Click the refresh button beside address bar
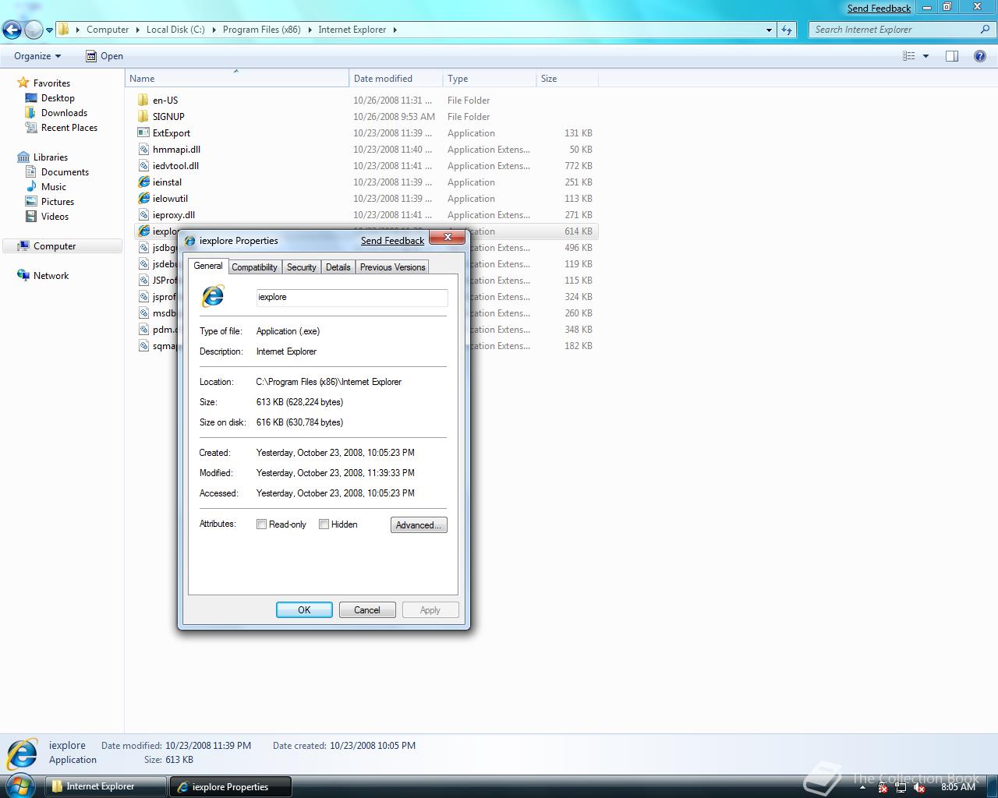998x798 pixels. click(x=787, y=30)
